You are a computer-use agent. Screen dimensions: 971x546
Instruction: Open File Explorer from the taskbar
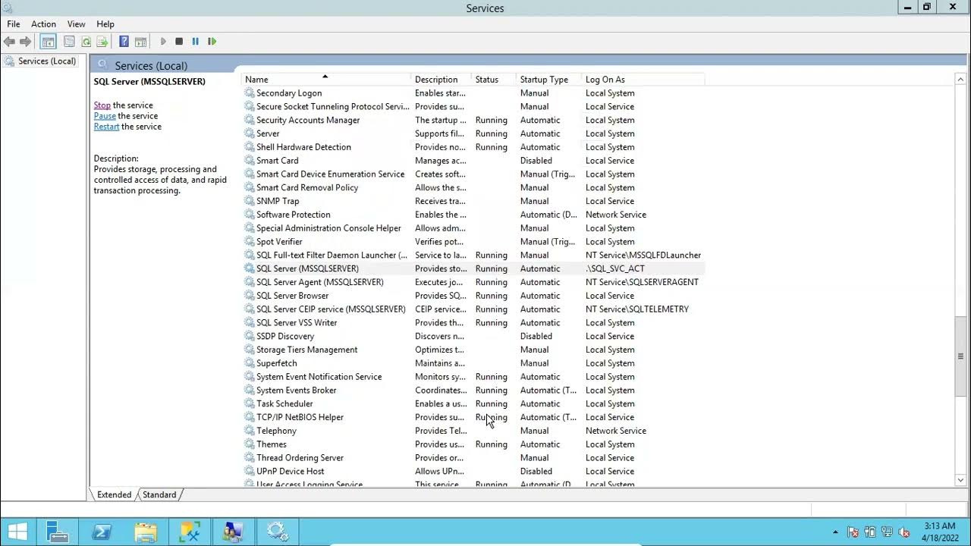146,532
